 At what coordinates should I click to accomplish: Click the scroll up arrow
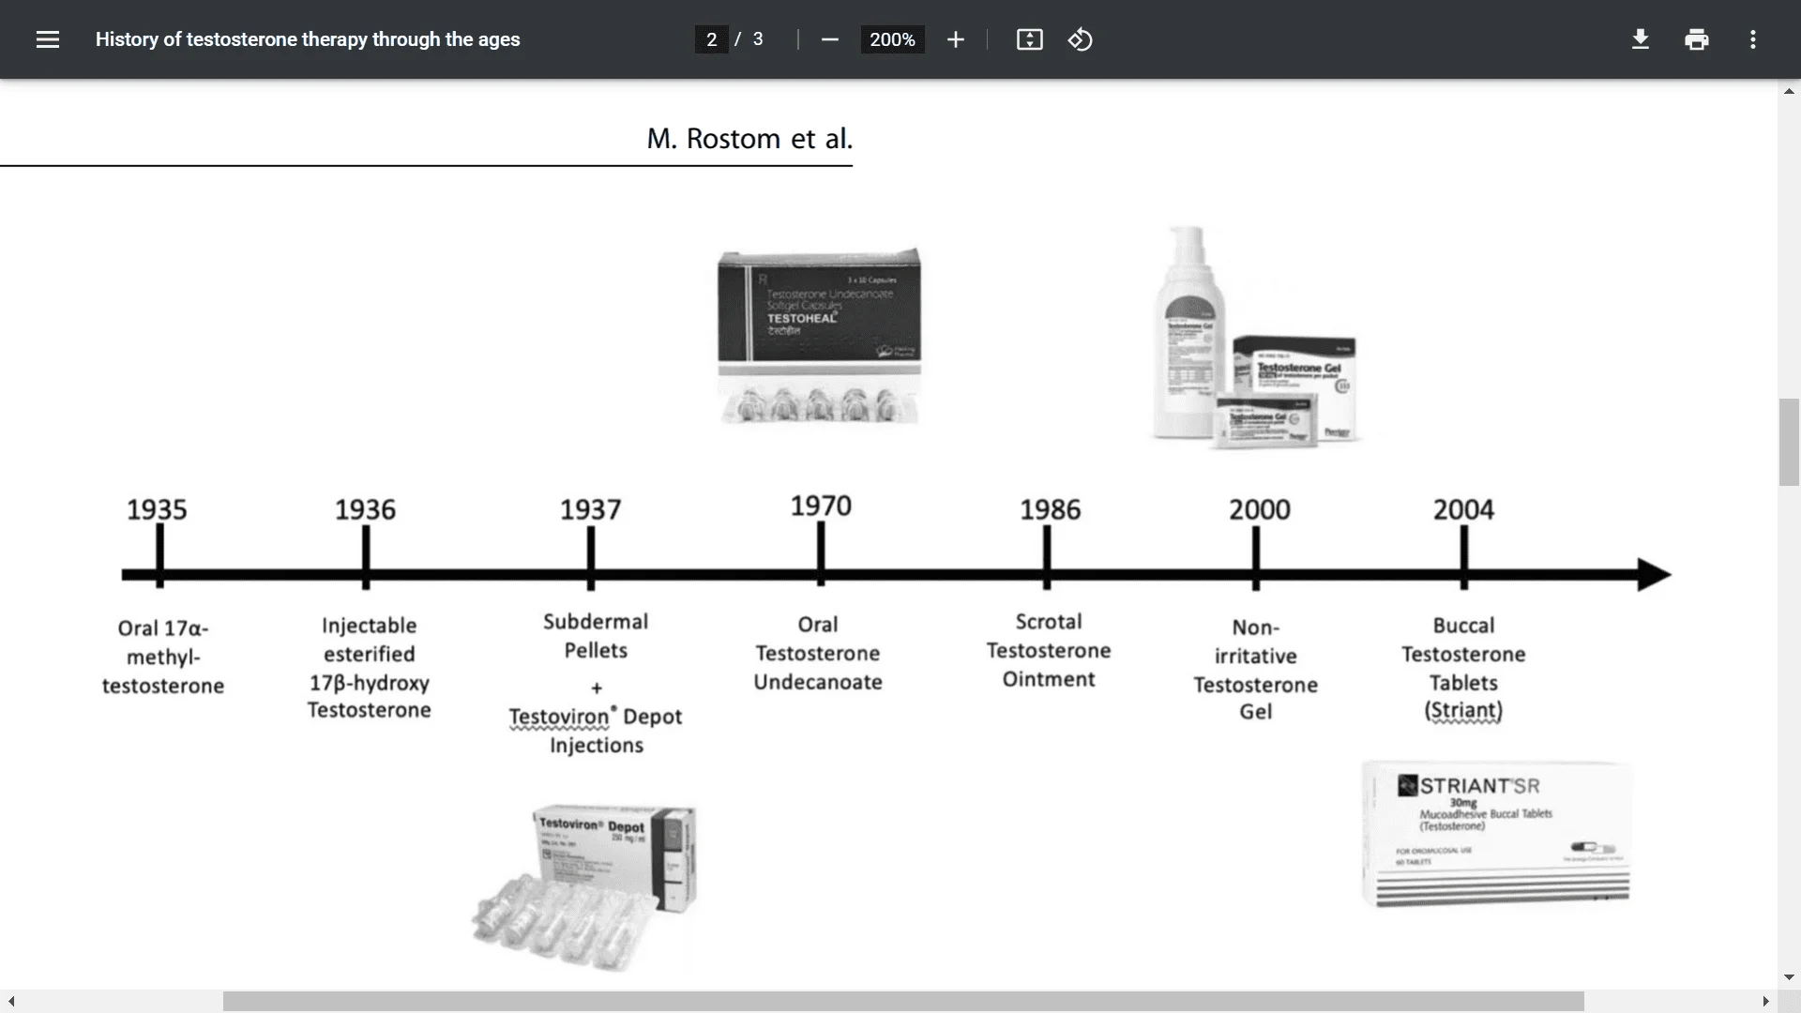tap(1789, 90)
